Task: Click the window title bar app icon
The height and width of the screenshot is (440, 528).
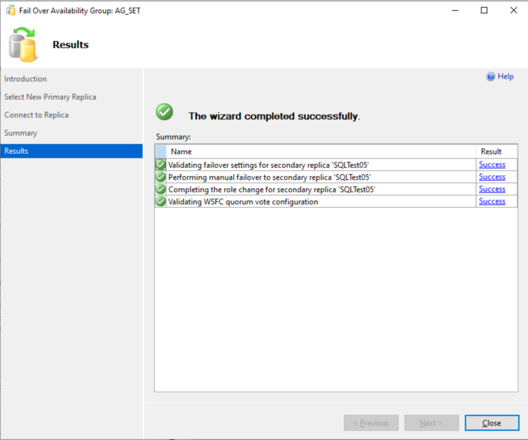Action: tap(10, 10)
